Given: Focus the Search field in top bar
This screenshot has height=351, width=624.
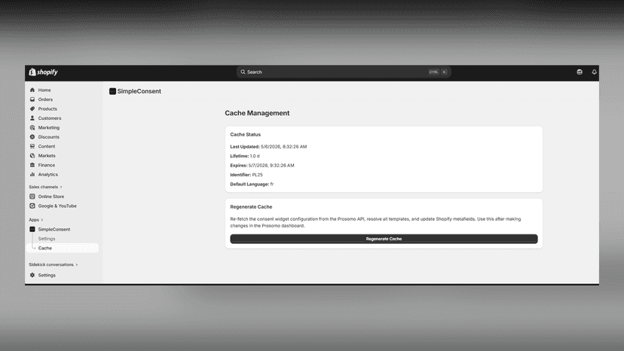Looking at the screenshot, I should [x=344, y=72].
